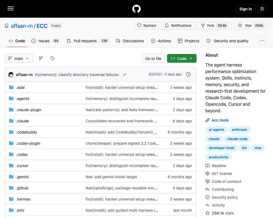Viewport: 273px width, 218px height.
Task: Open the 'feat: add gemini install target' commit
Action: coord(111,177)
